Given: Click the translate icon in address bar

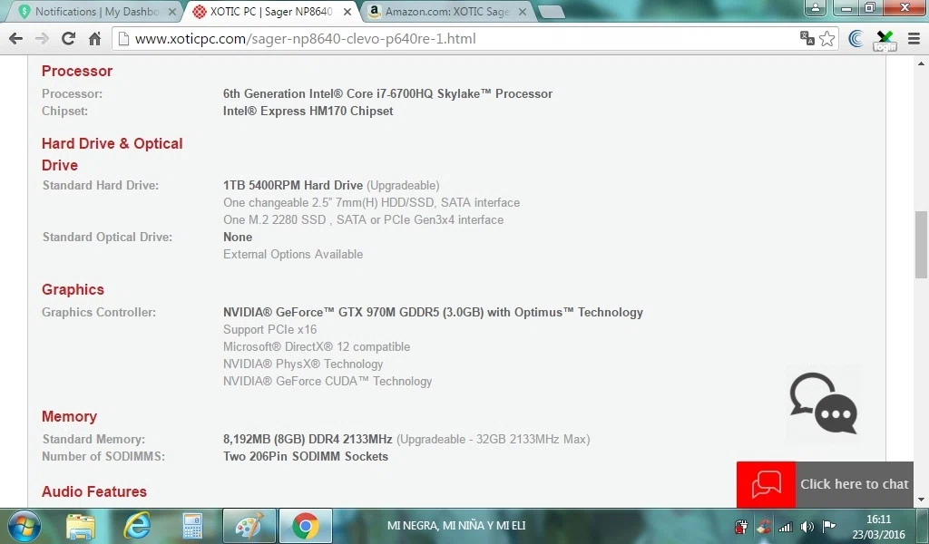Looking at the screenshot, I should coord(807,38).
